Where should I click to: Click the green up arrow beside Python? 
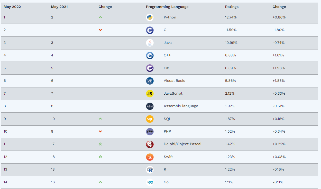tap(100, 17)
